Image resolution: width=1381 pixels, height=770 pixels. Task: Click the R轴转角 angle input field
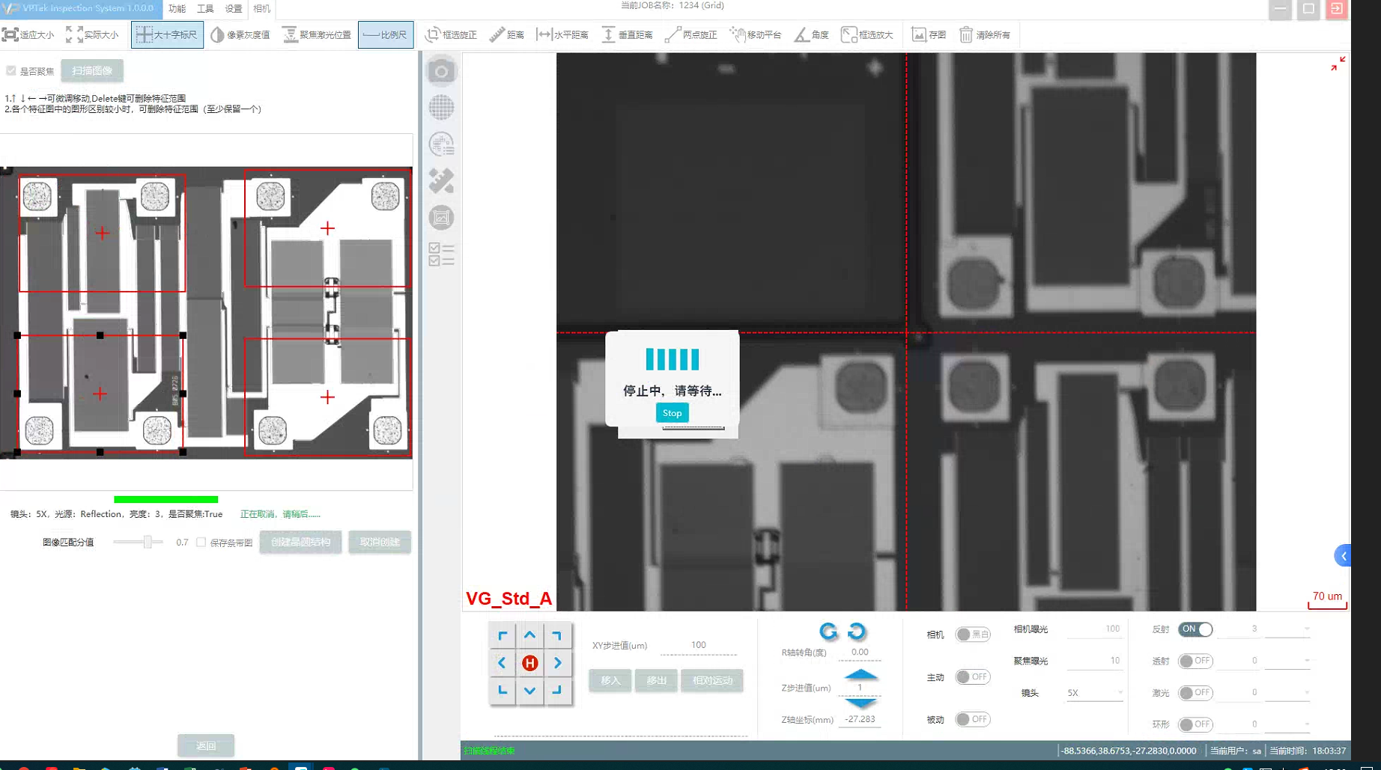tap(860, 653)
